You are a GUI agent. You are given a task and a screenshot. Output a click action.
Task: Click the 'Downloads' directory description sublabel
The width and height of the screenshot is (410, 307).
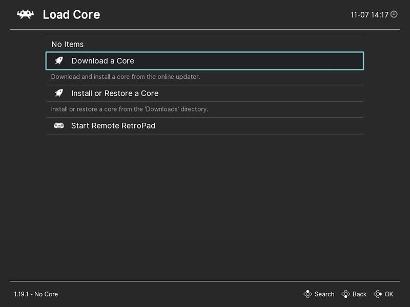(130, 109)
